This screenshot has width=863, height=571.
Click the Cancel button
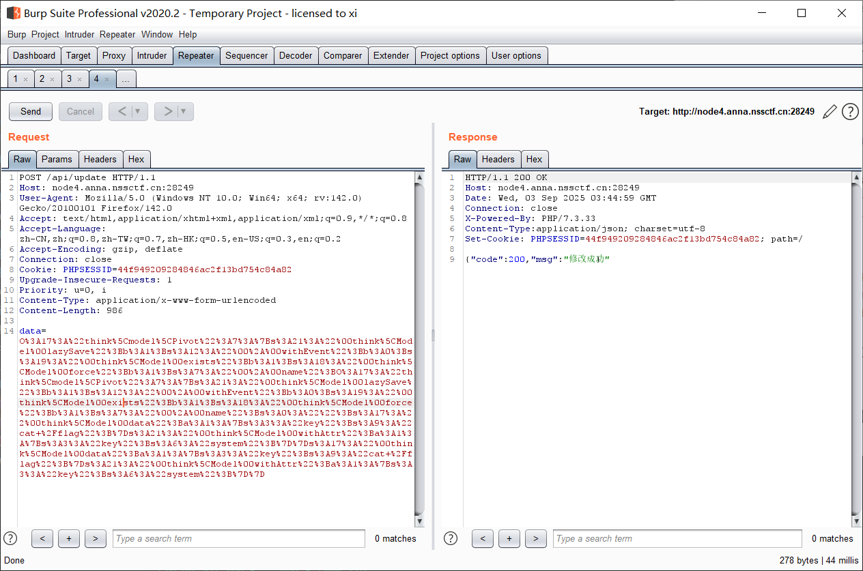click(x=81, y=111)
